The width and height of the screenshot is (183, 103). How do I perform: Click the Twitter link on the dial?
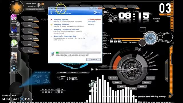(153, 66)
